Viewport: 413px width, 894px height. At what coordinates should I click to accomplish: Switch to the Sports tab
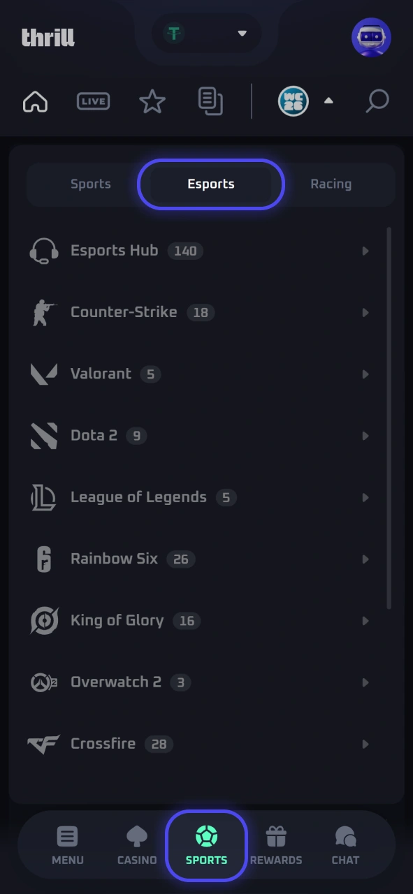[x=91, y=184]
